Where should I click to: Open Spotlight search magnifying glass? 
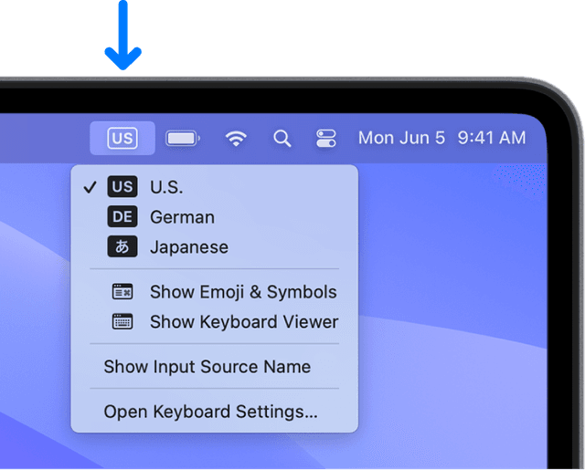282,138
